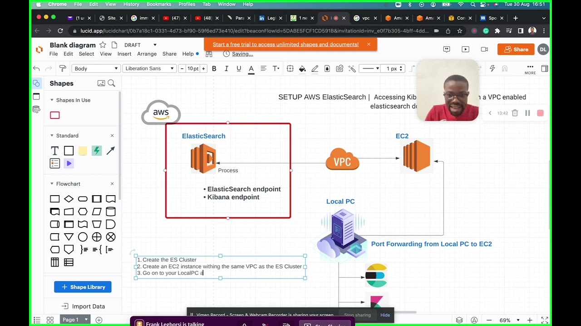Screen dimensions: 581x326
Task: Open the Body text style dropdown
Action: pos(96,68)
